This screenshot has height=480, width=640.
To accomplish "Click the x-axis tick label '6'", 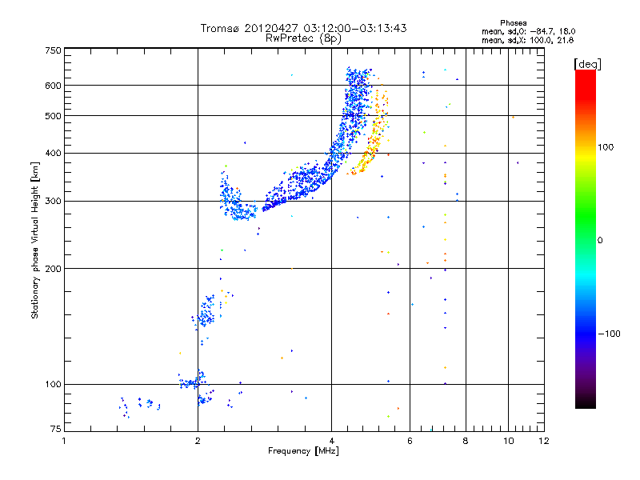I will (x=410, y=441).
